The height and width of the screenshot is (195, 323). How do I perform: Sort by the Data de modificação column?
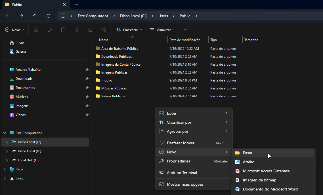click(x=185, y=40)
